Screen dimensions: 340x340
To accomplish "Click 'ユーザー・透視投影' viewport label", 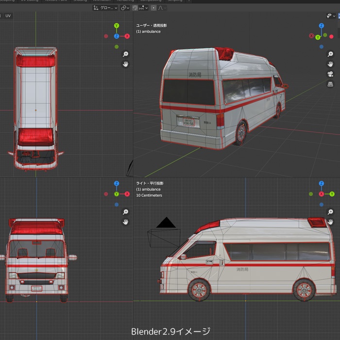I will tap(152, 26).
